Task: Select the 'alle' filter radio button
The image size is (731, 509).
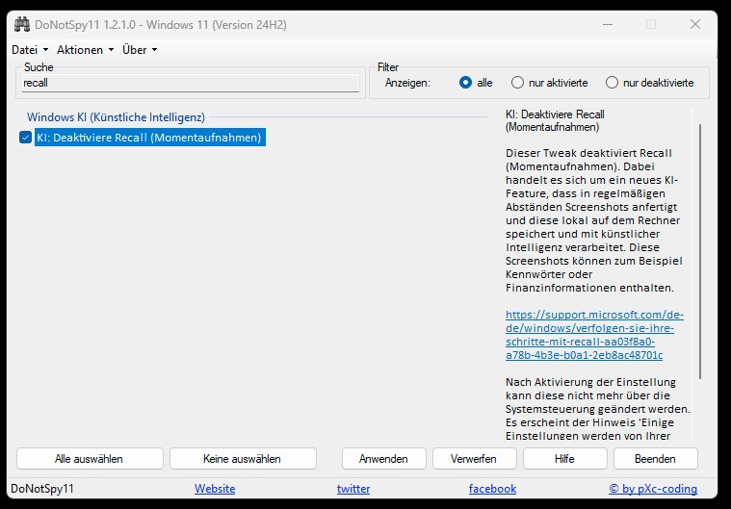Action: pyautogui.click(x=465, y=83)
